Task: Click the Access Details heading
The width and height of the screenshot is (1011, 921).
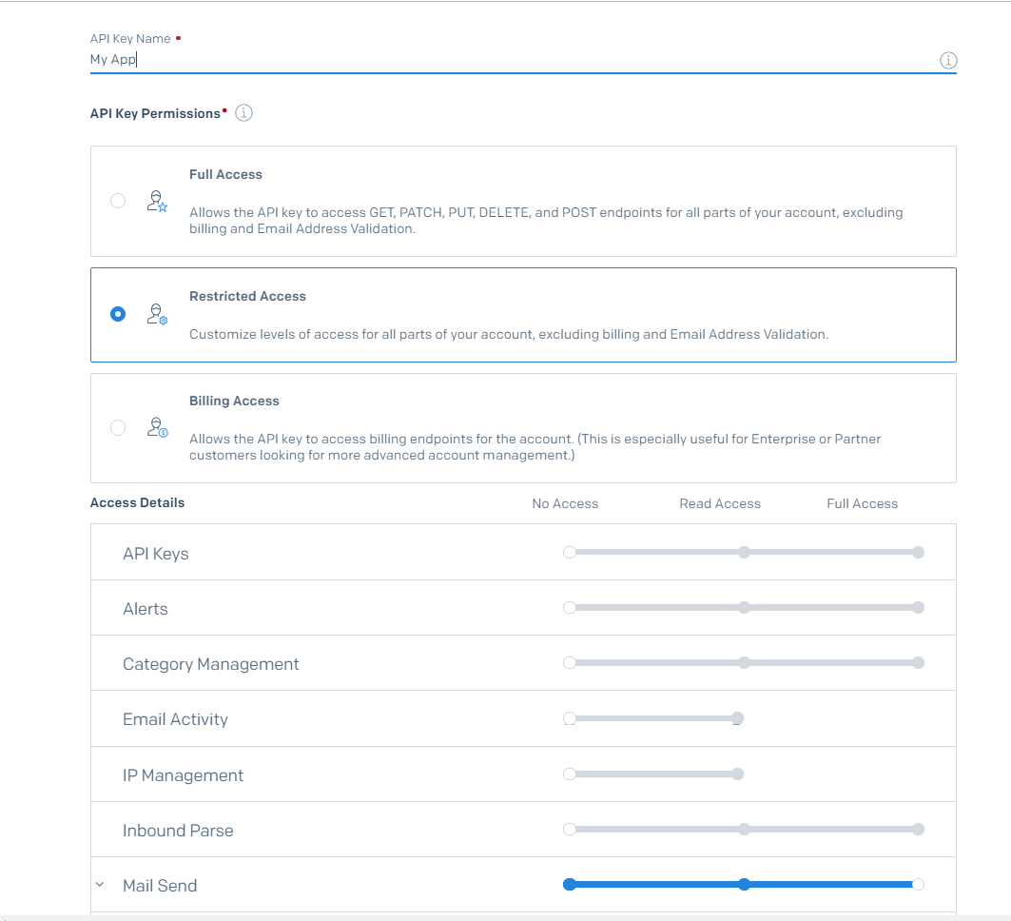Action: click(137, 502)
